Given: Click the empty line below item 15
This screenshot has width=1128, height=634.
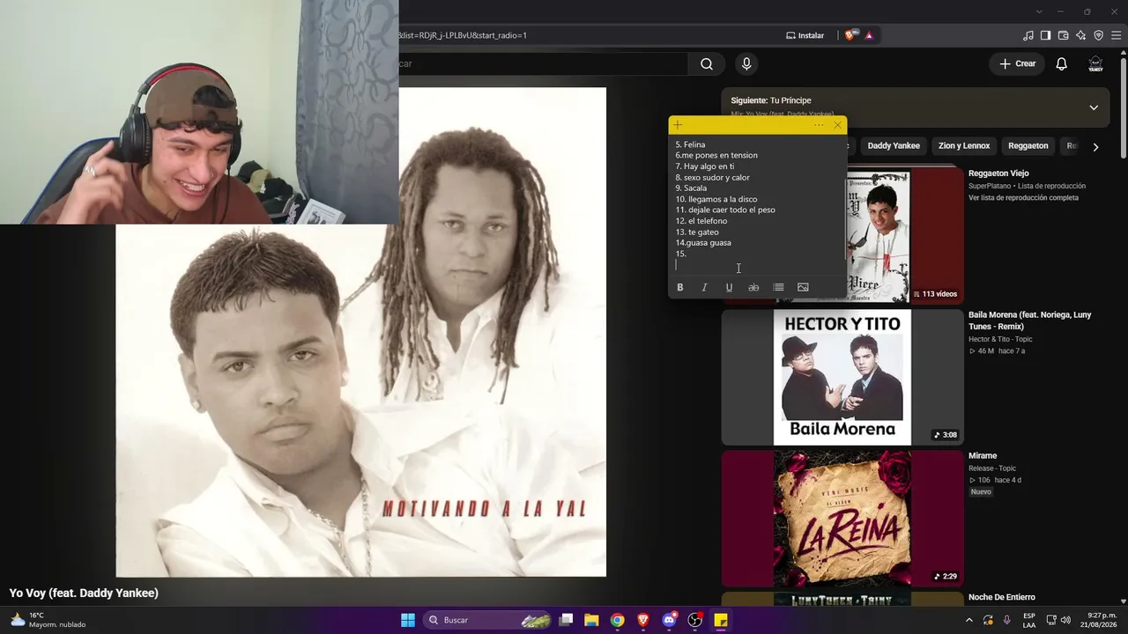Looking at the screenshot, I should click(x=758, y=265).
